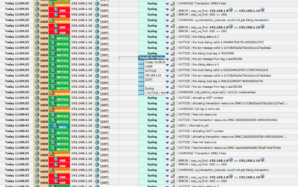Click help icon after 192.168.1.8 in topmost error row

tap(231, 10)
